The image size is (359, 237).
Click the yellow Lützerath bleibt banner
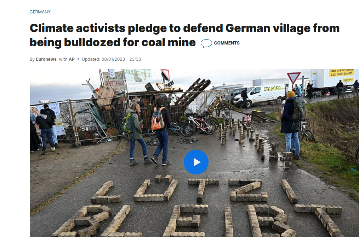[342, 72]
